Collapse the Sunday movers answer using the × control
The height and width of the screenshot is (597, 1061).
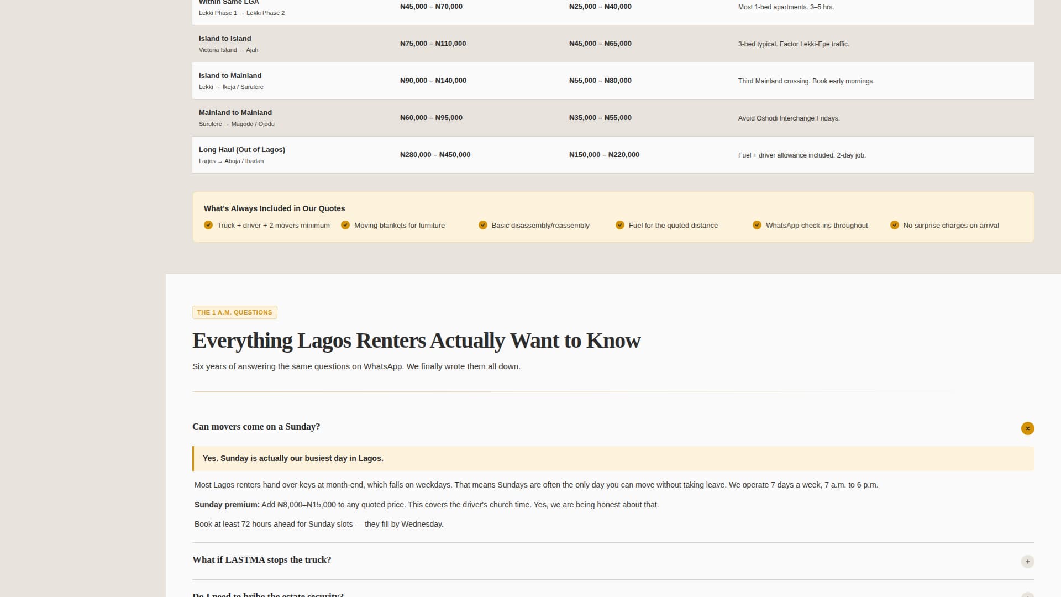(x=1027, y=428)
